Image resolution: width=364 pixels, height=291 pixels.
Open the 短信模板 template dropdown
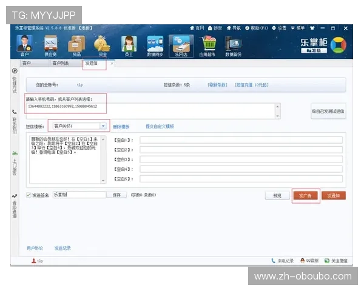pos(103,126)
